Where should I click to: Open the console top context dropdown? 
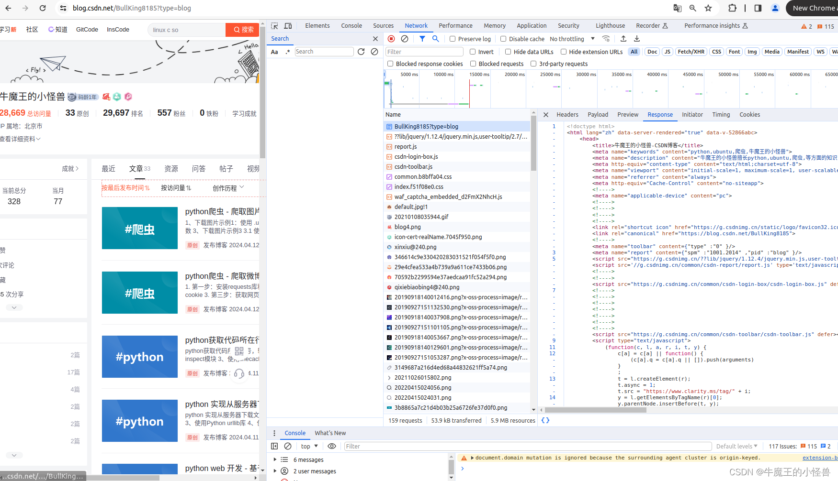309,446
